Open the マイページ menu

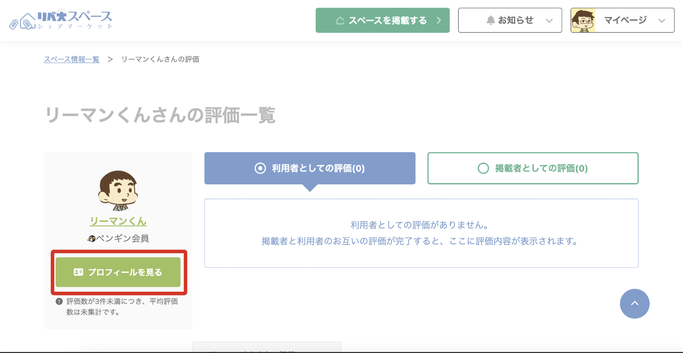pyautogui.click(x=622, y=20)
